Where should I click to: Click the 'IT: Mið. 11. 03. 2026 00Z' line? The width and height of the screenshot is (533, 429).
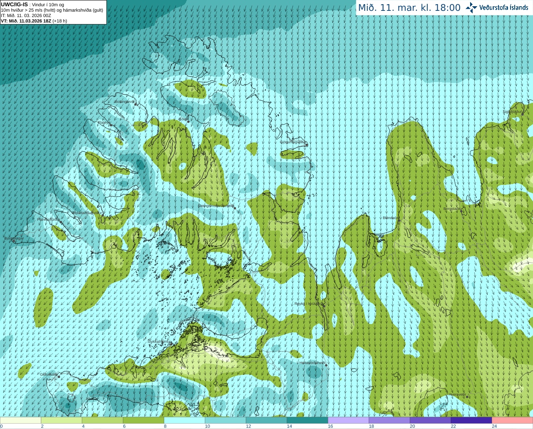[26, 15]
